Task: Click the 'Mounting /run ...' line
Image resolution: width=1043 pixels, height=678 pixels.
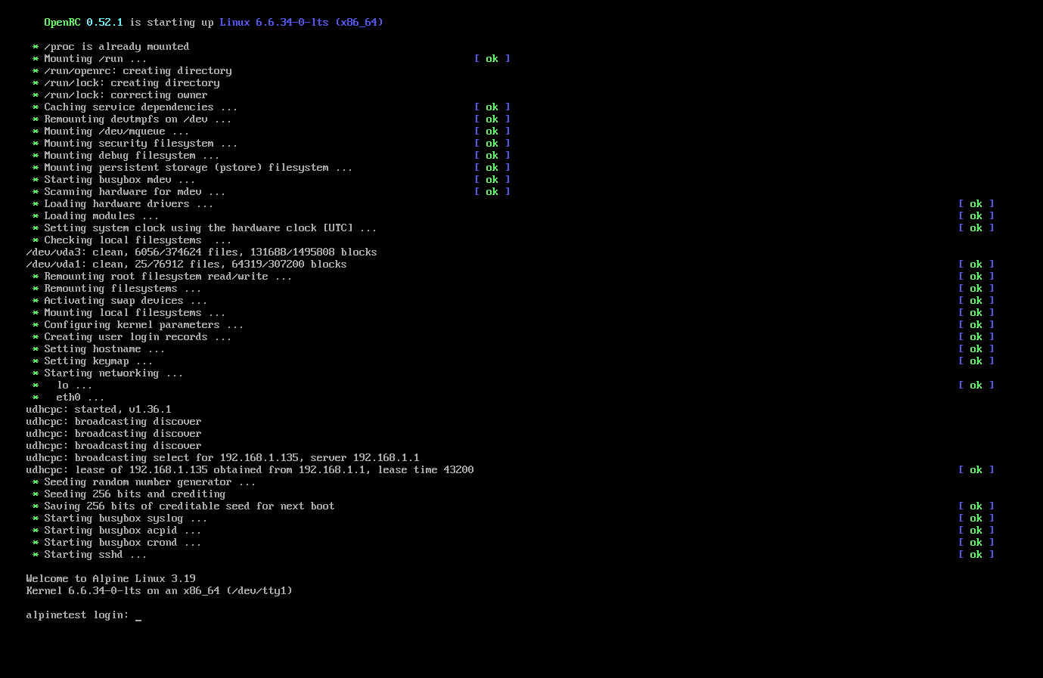Action: (89, 59)
